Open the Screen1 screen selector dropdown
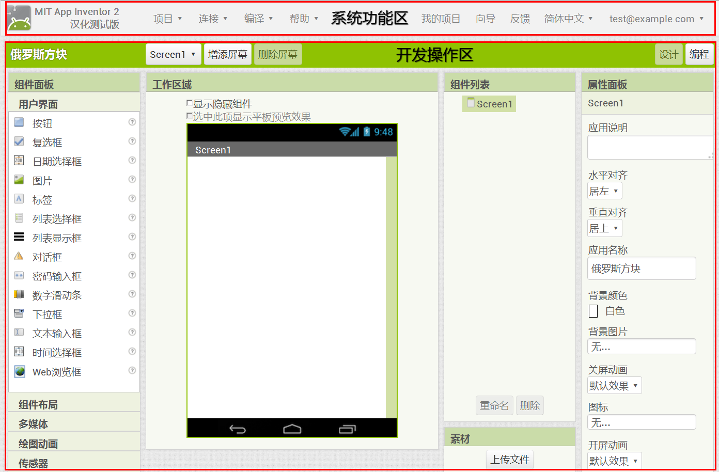 coord(173,54)
